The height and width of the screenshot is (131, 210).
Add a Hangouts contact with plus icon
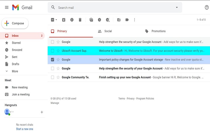[x=42, y=112]
